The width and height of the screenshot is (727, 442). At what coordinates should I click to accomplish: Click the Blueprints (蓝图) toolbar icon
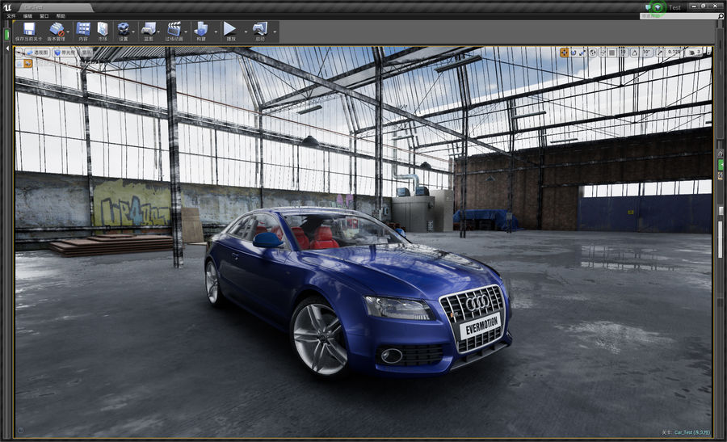[x=149, y=29]
